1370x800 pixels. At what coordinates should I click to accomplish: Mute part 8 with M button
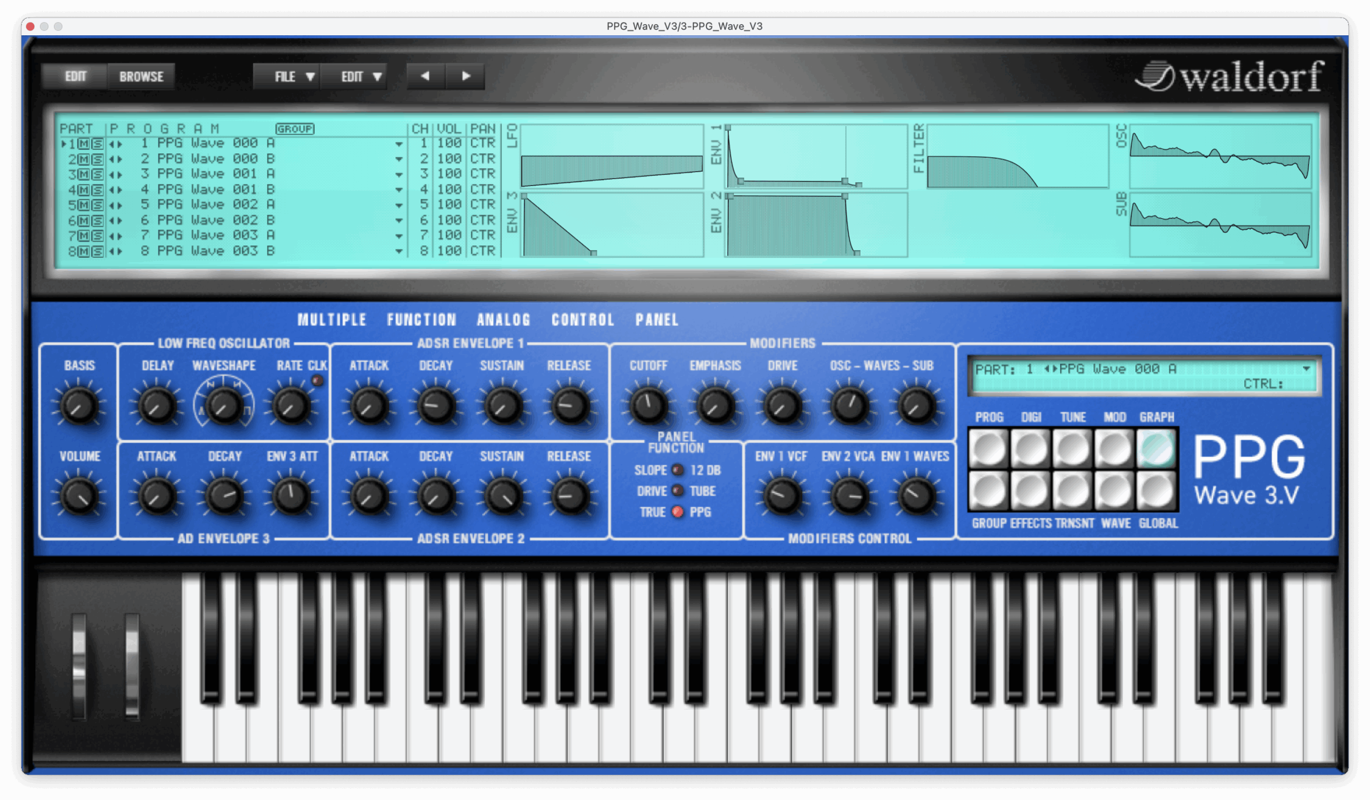point(83,251)
